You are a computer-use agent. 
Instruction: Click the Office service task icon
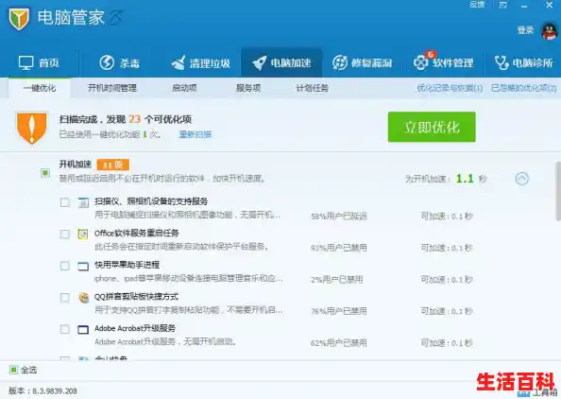coord(83,234)
